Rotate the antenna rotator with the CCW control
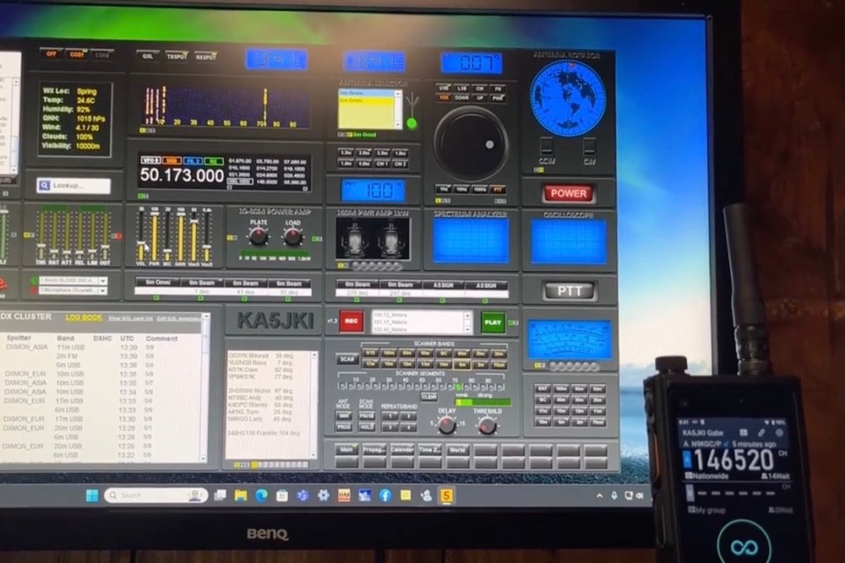Viewport: 845px width, 563px height. (545, 145)
